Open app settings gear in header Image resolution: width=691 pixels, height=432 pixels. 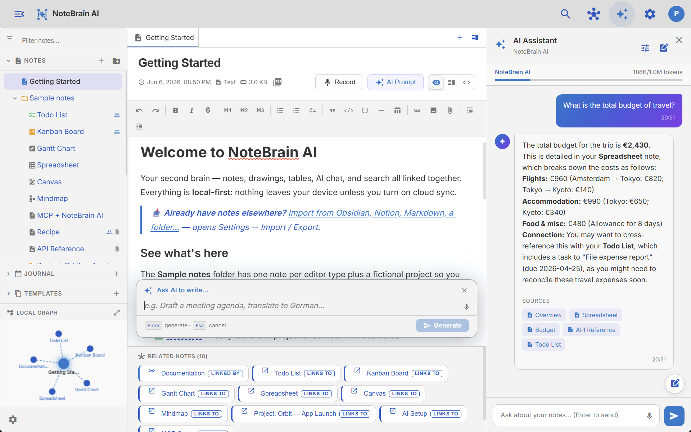click(x=650, y=14)
